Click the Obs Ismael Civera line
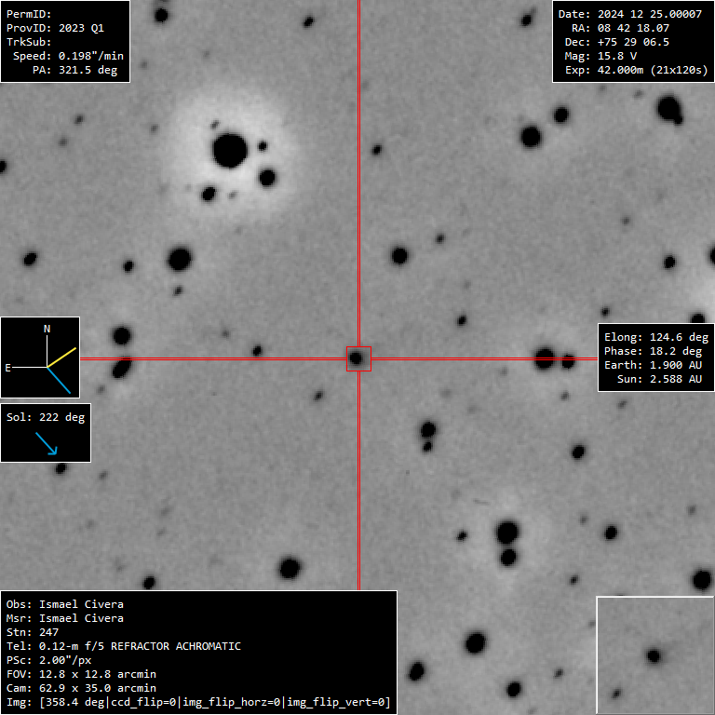The width and height of the screenshot is (715, 715). point(65,604)
